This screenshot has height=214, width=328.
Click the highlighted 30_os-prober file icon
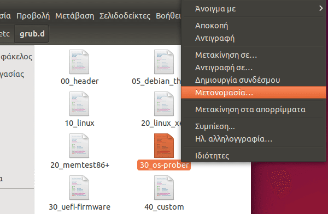pyautogui.click(x=164, y=145)
